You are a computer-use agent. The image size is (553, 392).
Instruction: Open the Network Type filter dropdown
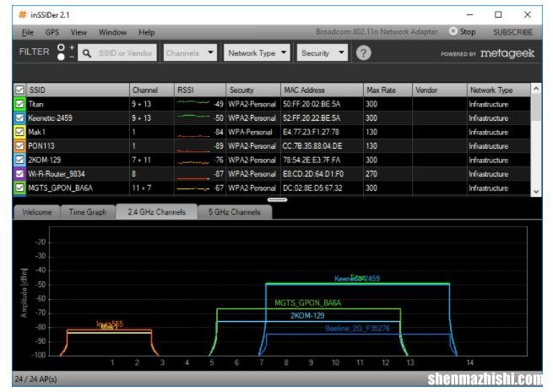click(257, 52)
